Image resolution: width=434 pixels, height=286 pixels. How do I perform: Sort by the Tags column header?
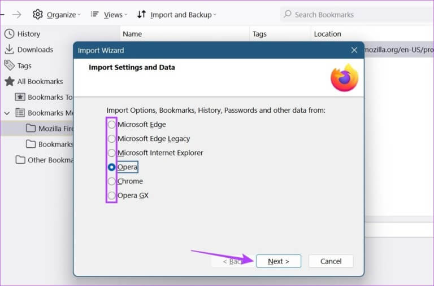pyautogui.click(x=280, y=34)
